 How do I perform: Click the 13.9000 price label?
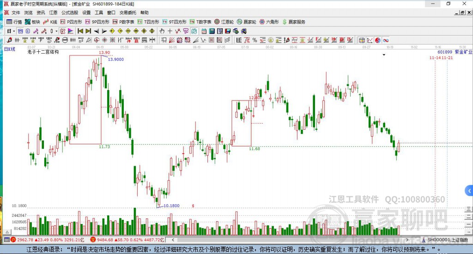(x=116, y=60)
